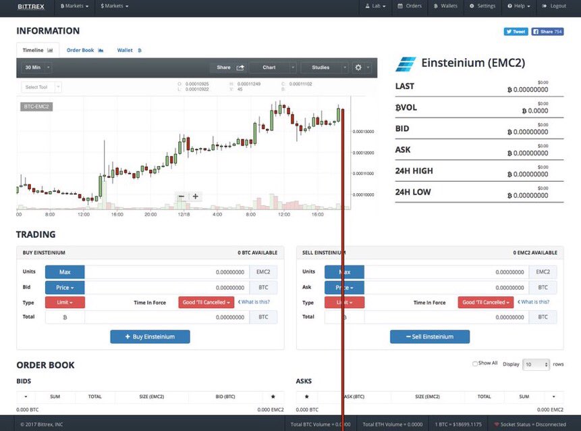Click the 0 EMC2 AVAILABLE text
Viewport: 581px width, 431px height.
(535, 253)
